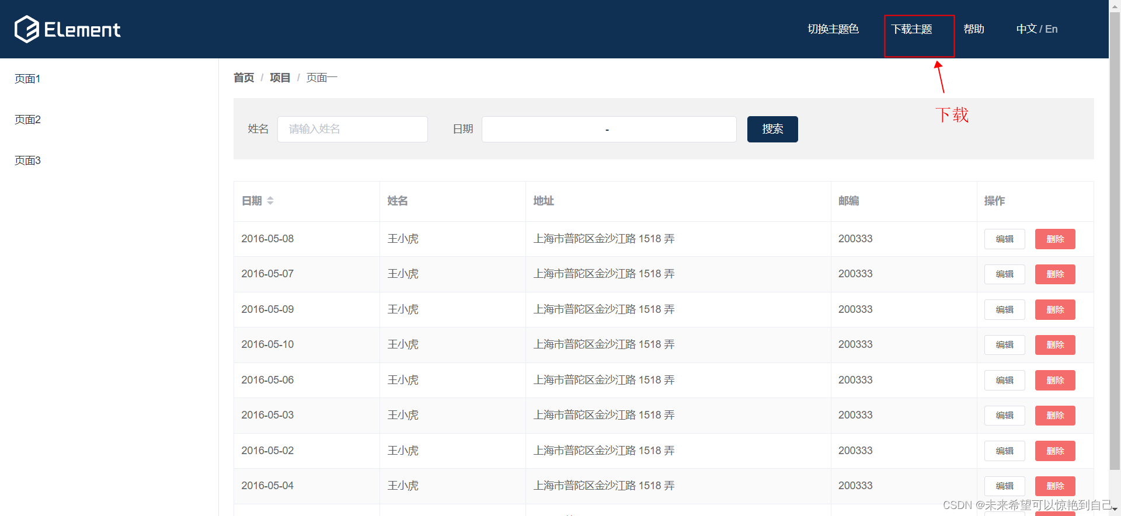The width and height of the screenshot is (1121, 516).
Task: Select date cell 2016-05-06
Action: (x=267, y=380)
